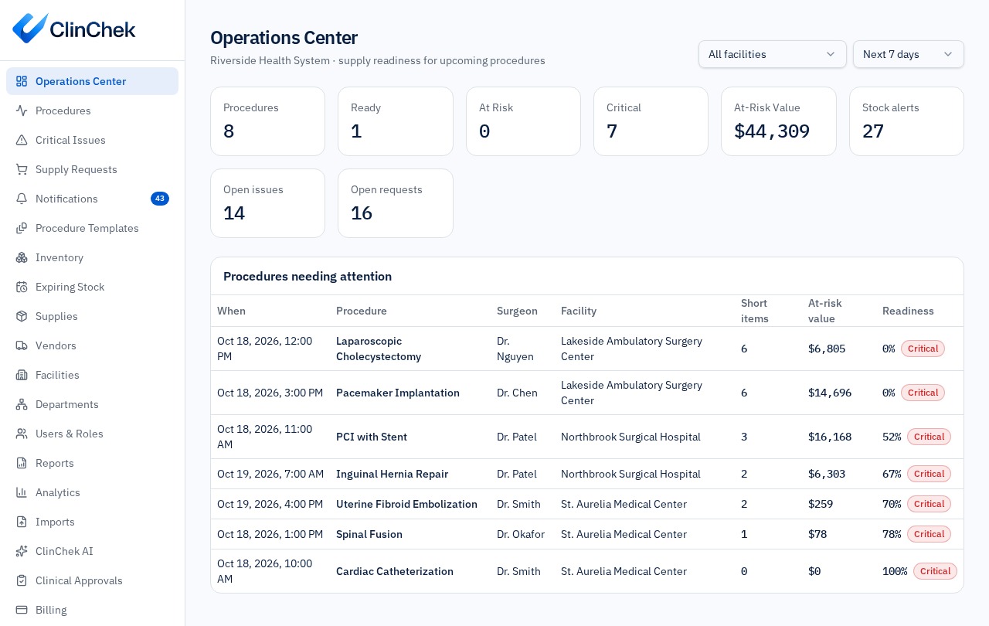This screenshot has width=989, height=626.
Task: Click the Vendors truck icon
Action: point(22,345)
